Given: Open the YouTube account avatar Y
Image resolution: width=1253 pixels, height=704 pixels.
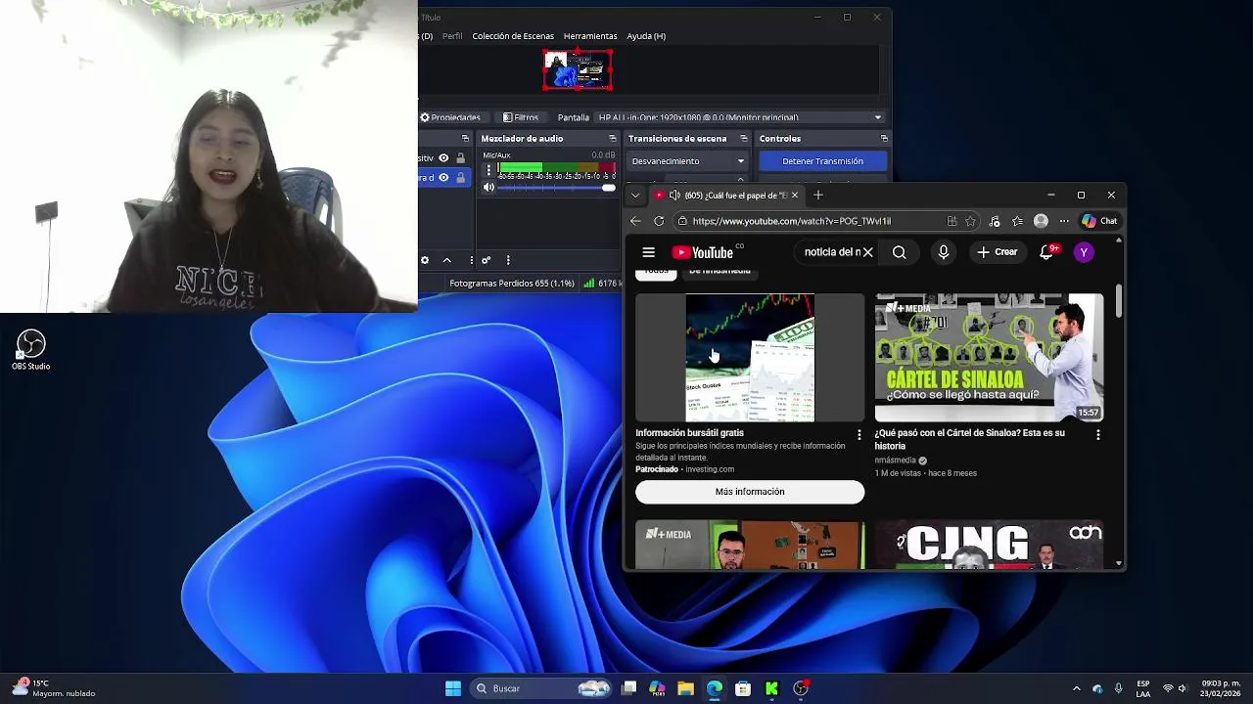Looking at the screenshot, I should click(1084, 252).
